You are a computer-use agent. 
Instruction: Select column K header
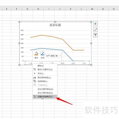coord(71,9)
